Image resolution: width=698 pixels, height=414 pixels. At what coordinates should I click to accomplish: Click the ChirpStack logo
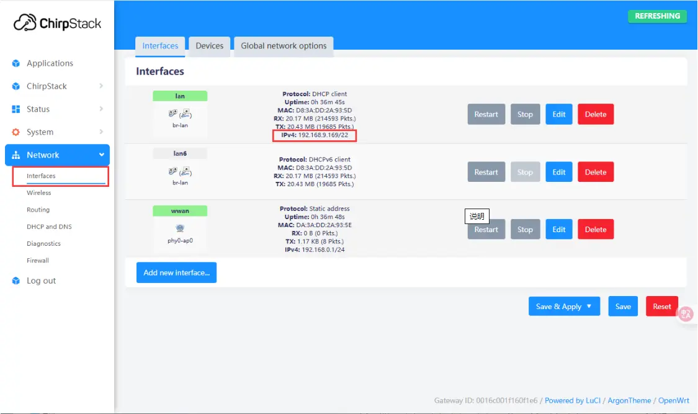pyautogui.click(x=57, y=23)
